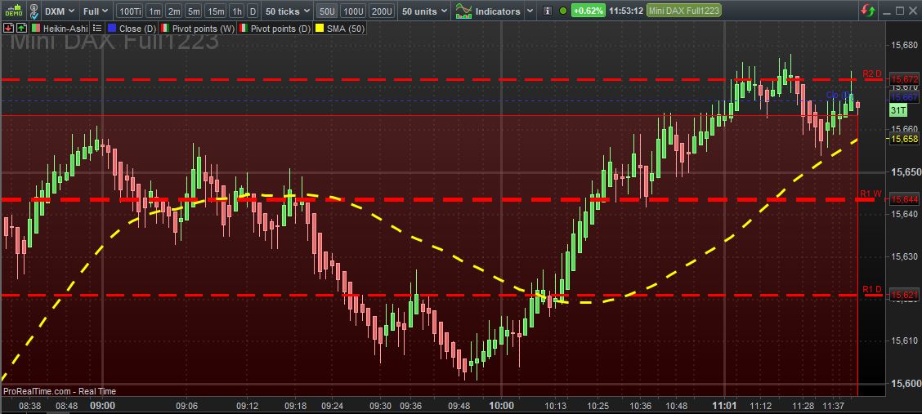This screenshot has width=922, height=414.
Task: Open the Pivot points (D) indicator settings
Action: (280, 28)
